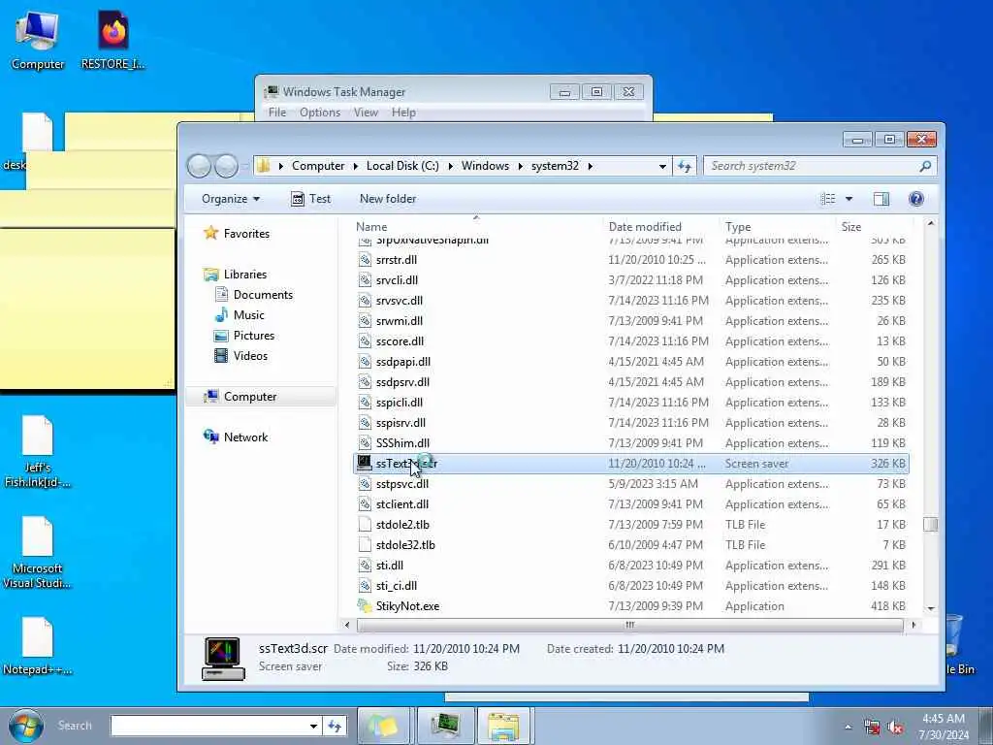Open Videos library in navigation pane

pyautogui.click(x=250, y=355)
